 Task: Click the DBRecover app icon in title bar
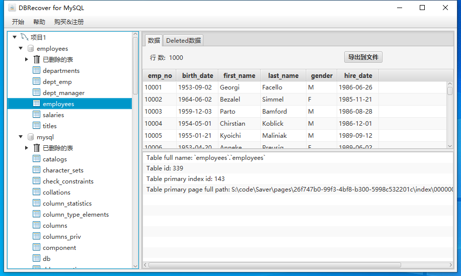tap(12, 8)
